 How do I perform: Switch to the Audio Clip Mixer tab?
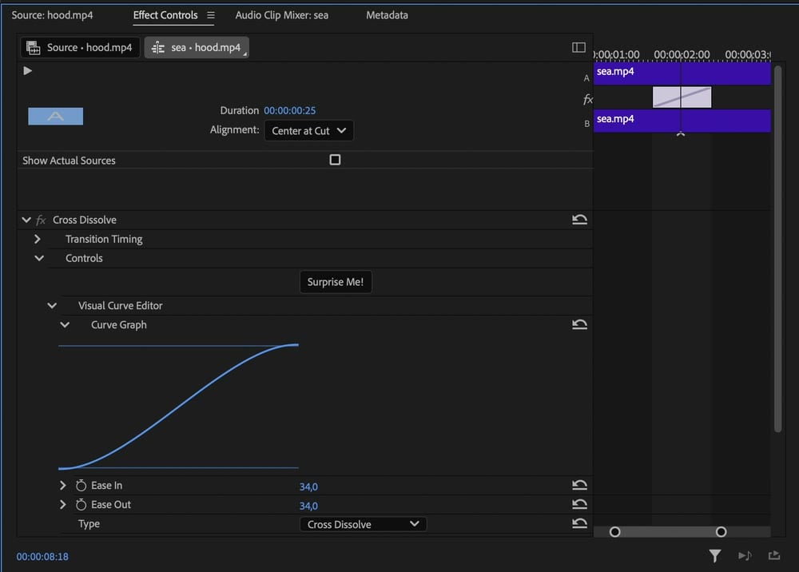282,15
